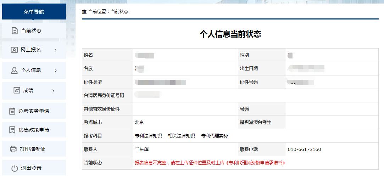Click the red 报名信息不完整 status message
Viewport: 384px width, 180px height.
pyautogui.click(x=210, y=163)
